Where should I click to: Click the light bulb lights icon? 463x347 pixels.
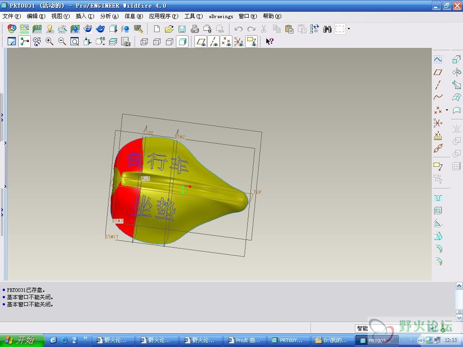pos(50,29)
